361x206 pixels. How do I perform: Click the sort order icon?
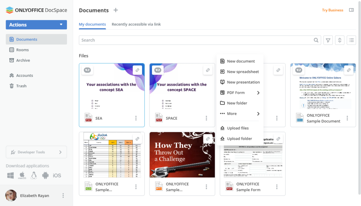click(339, 40)
